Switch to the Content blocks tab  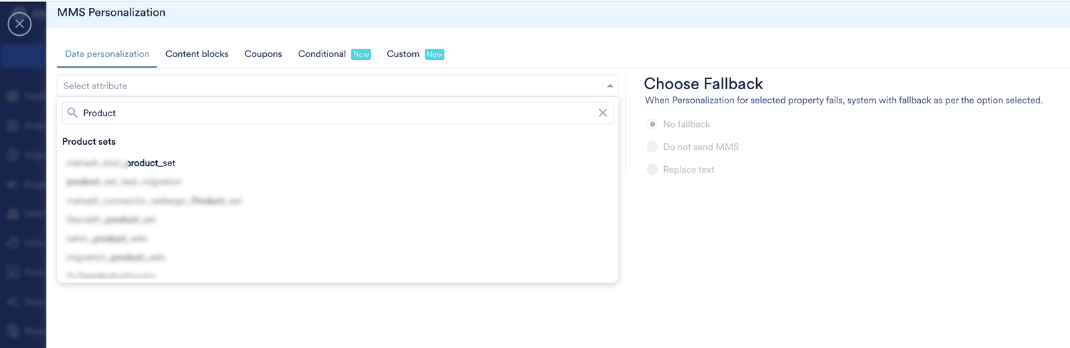197,54
